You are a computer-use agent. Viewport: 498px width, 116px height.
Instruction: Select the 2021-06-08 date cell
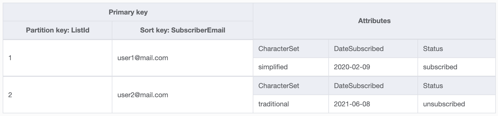[352, 104]
